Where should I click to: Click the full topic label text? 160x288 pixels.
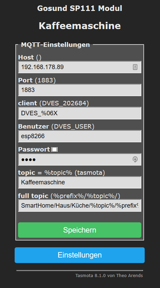(x=33, y=196)
